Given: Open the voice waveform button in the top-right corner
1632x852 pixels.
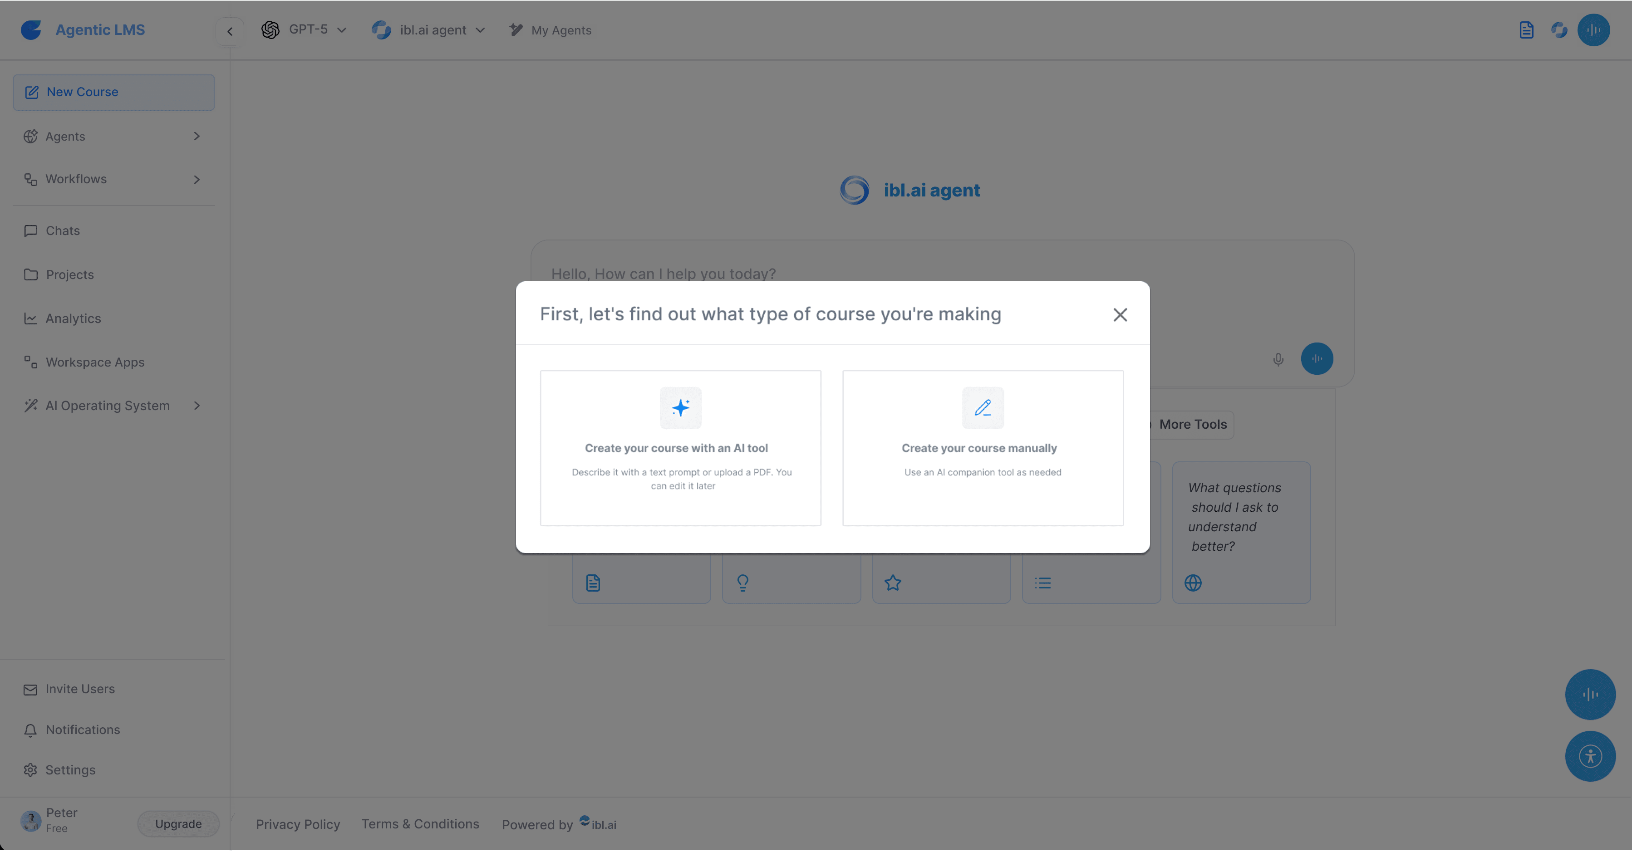Looking at the screenshot, I should [1594, 30].
